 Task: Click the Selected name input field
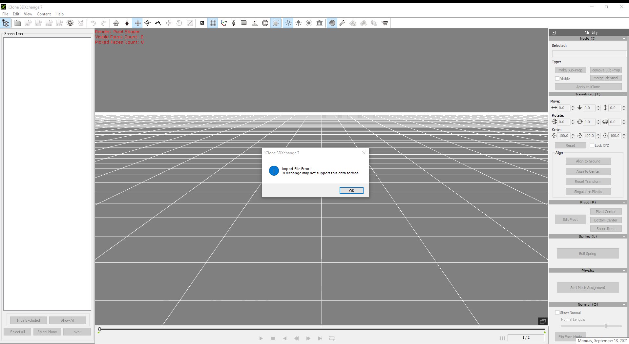[x=589, y=54]
